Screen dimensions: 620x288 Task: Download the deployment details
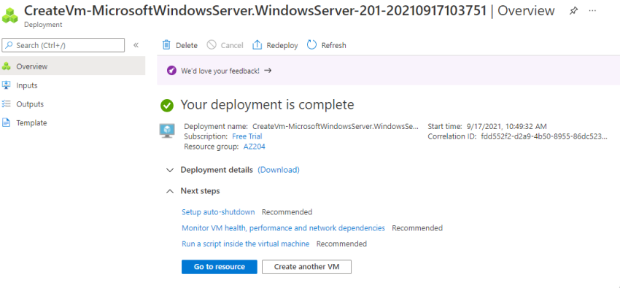(x=279, y=170)
